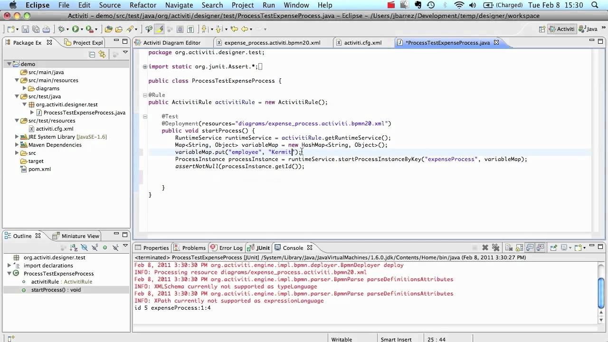Click Remove Launch icon in Console
Image resolution: width=608 pixels, height=342 pixels.
pos(485,247)
